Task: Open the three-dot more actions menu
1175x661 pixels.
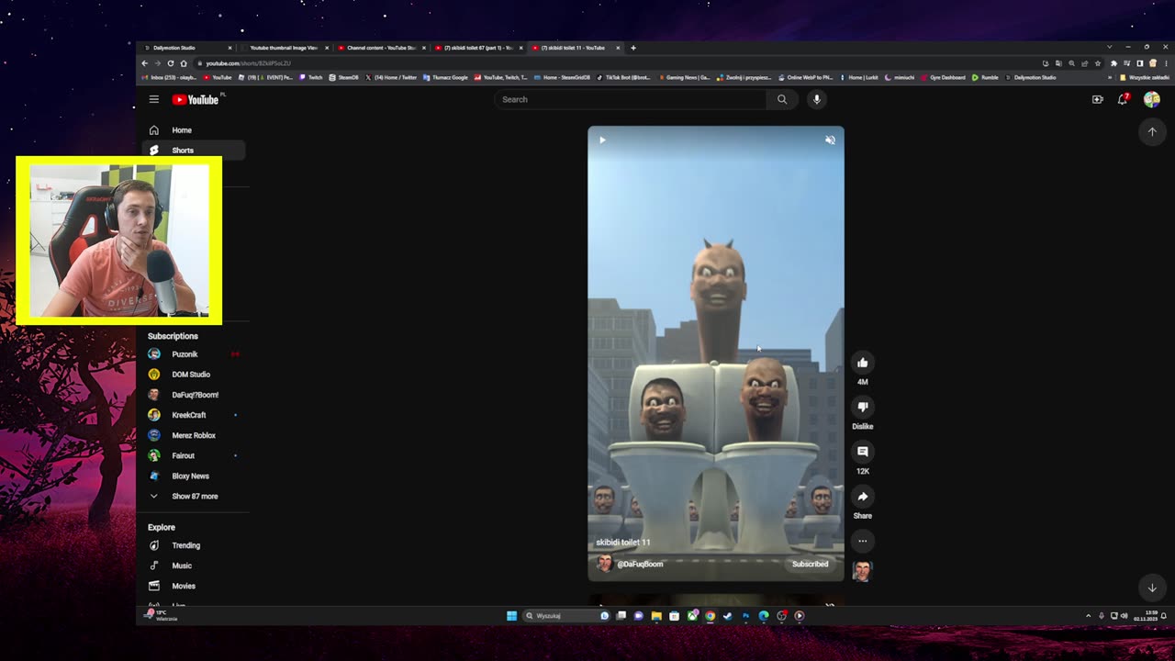Action: pos(862,541)
